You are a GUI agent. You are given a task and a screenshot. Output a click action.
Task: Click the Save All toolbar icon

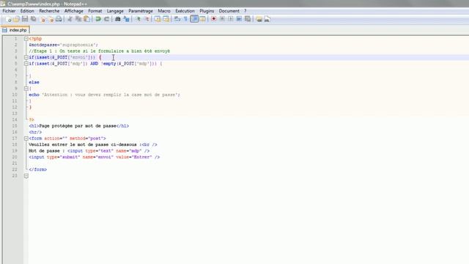point(33,19)
